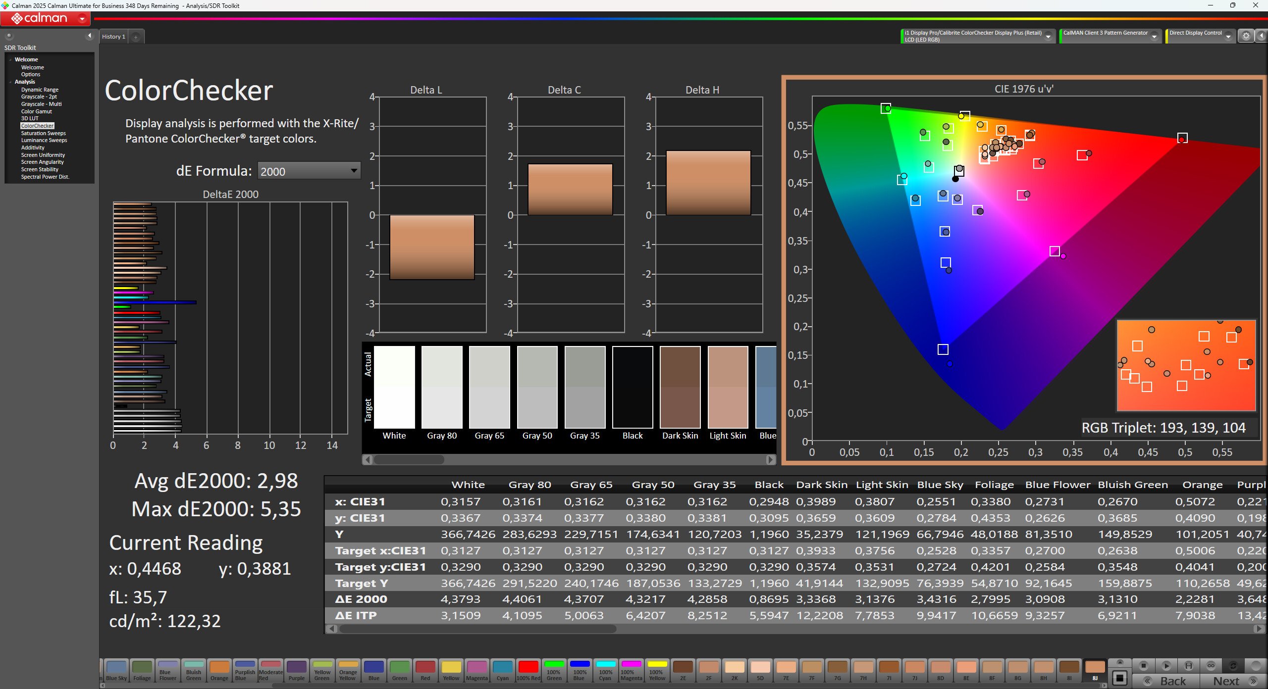Open the Direct Display Control dropdown
The image size is (1268, 689).
pos(1228,37)
